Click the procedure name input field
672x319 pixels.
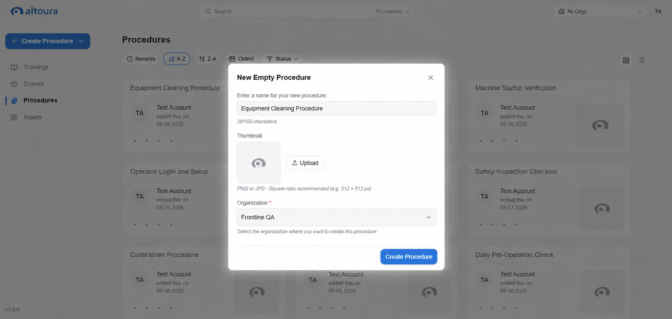336,108
